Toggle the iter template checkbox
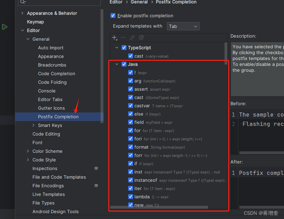The height and width of the screenshot is (219, 284). [130, 188]
